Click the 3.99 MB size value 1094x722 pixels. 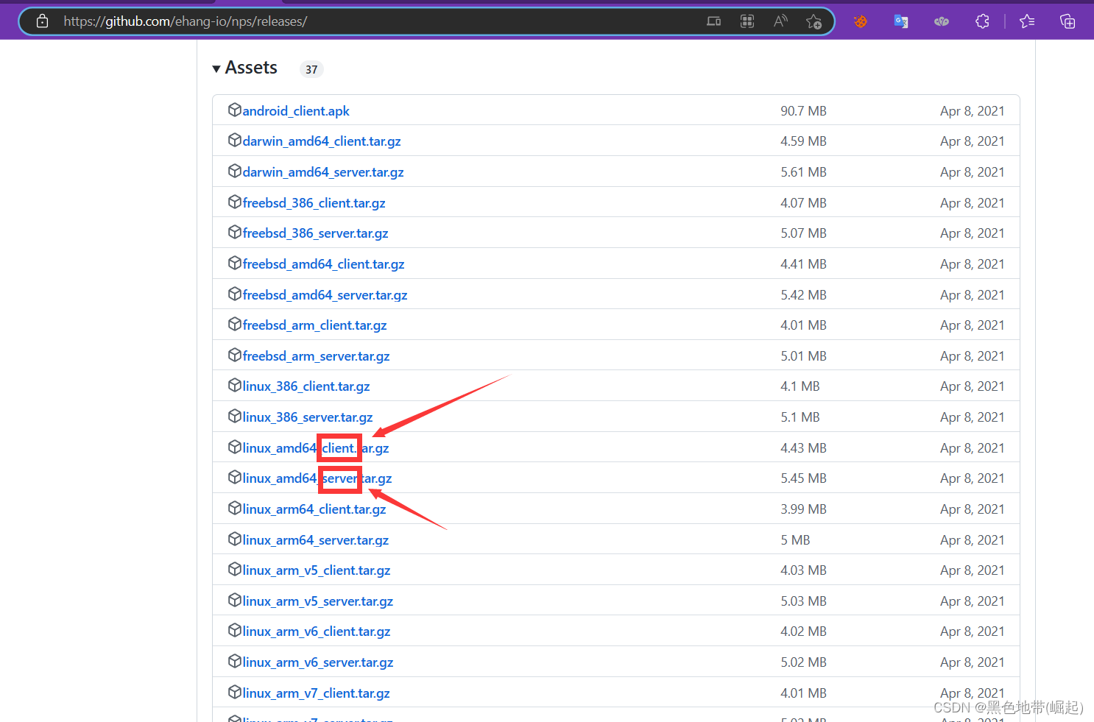coord(803,509)
